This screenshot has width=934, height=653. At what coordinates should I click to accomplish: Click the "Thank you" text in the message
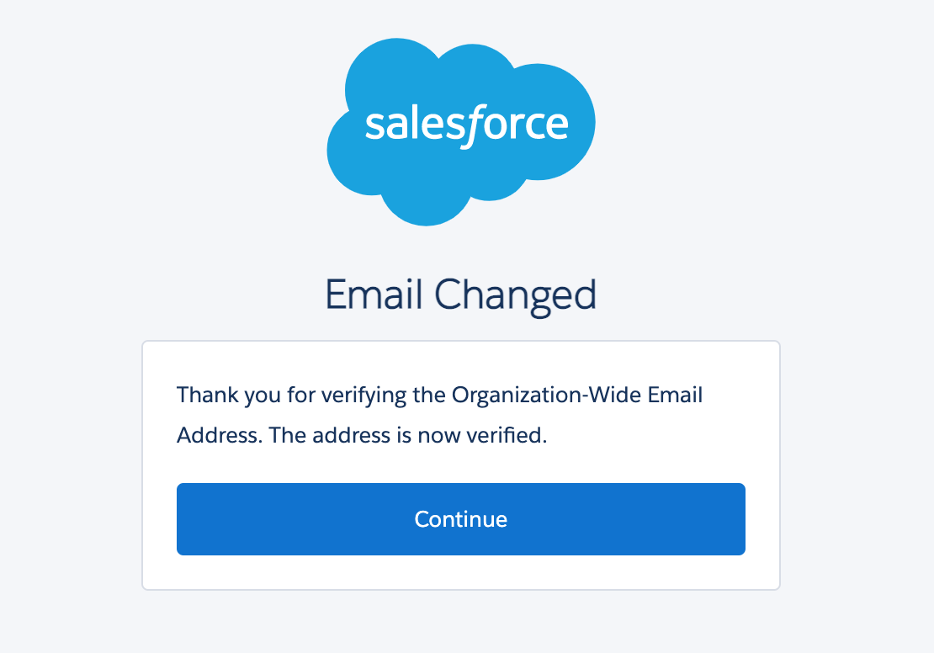(x=209, y=396)
